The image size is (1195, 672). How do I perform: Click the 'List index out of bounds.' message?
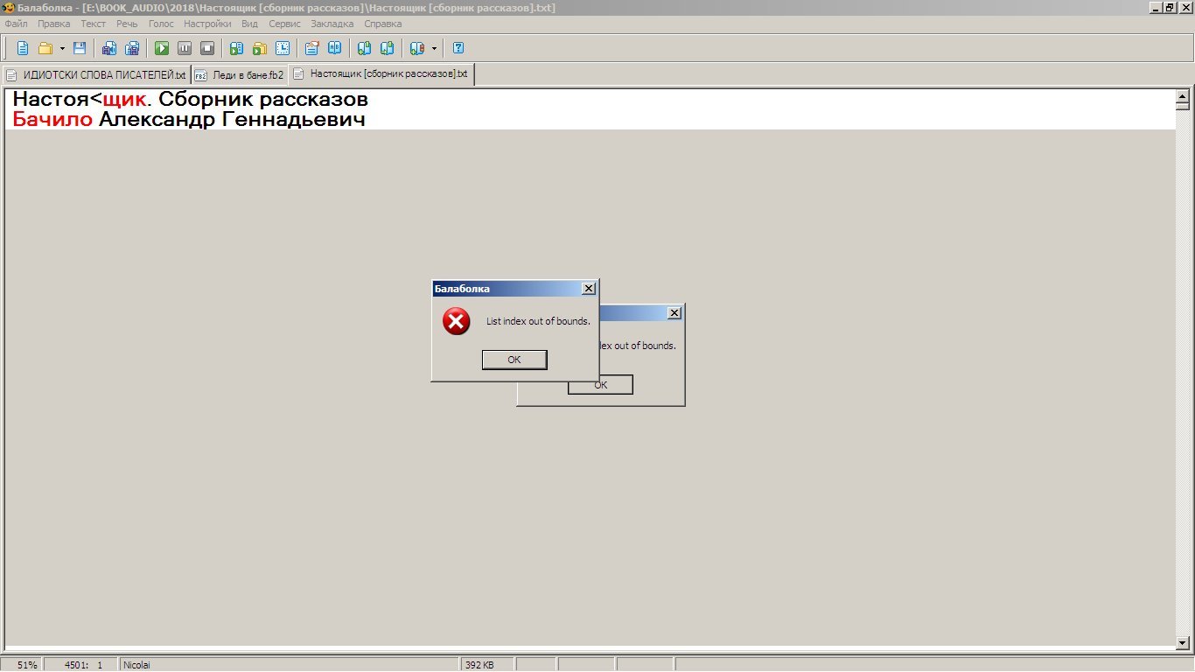click(538, 321)
